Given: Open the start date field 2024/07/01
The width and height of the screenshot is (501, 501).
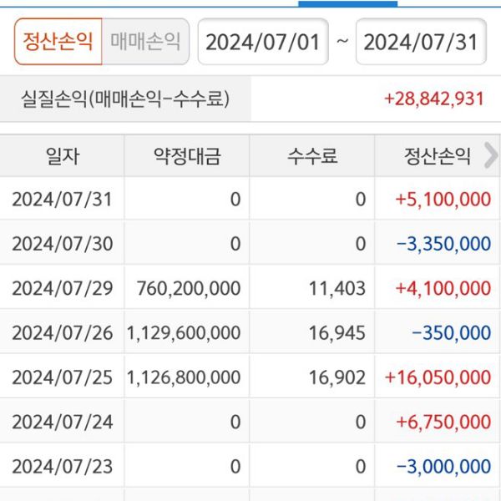Looking at the screenshot, I should coord(262,42).
